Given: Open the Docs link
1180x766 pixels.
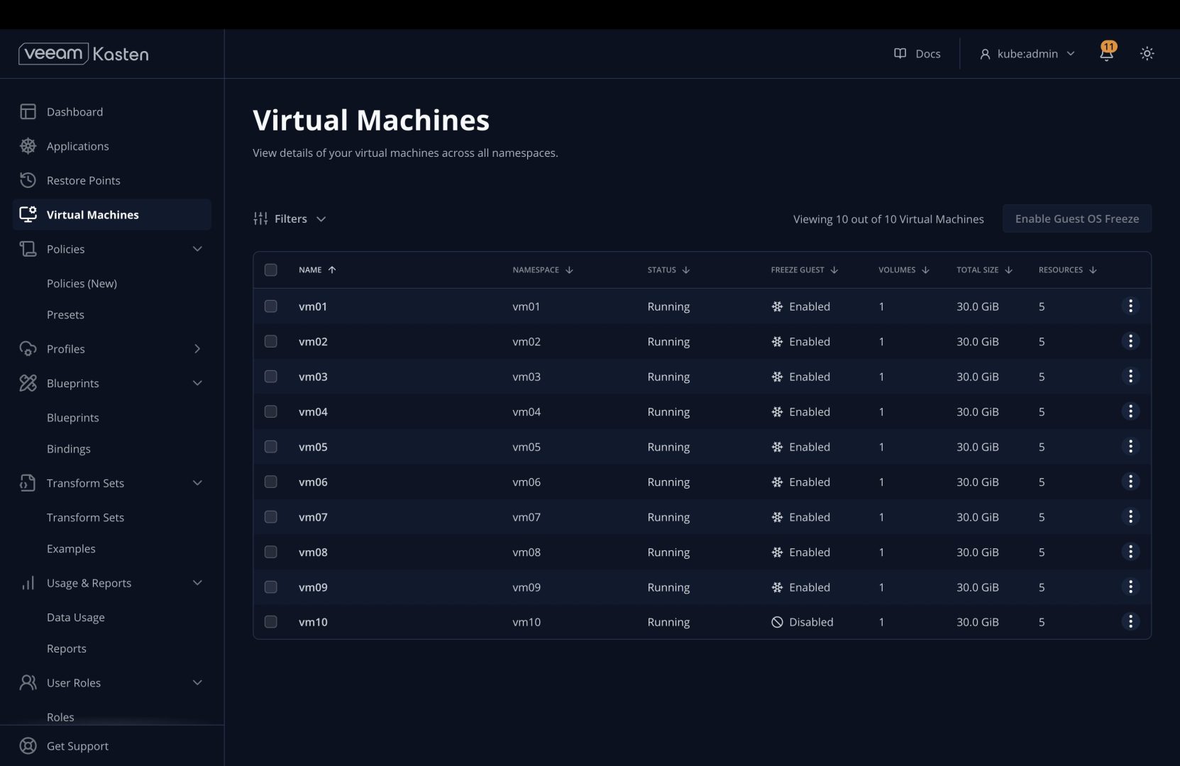Looking at the screenshot, I should (x=917, y=53).
